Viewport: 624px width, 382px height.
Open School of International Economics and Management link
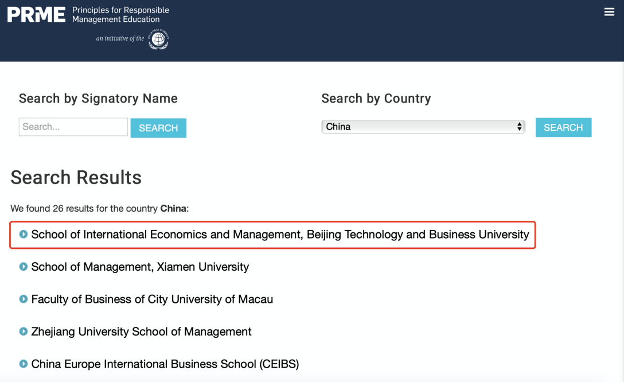coord(280,235)
